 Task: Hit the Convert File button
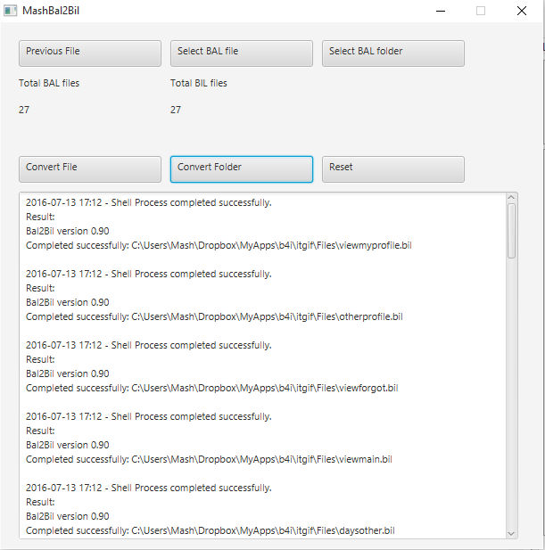90,168
